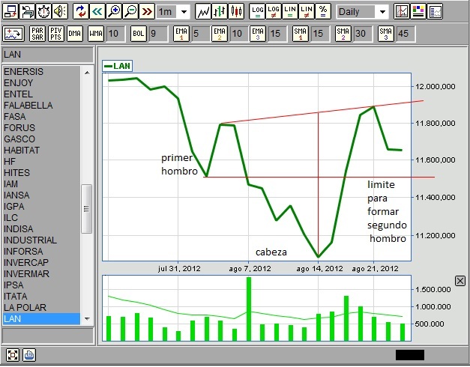Open the chart settings icon with red axis

tap(401, 12)
